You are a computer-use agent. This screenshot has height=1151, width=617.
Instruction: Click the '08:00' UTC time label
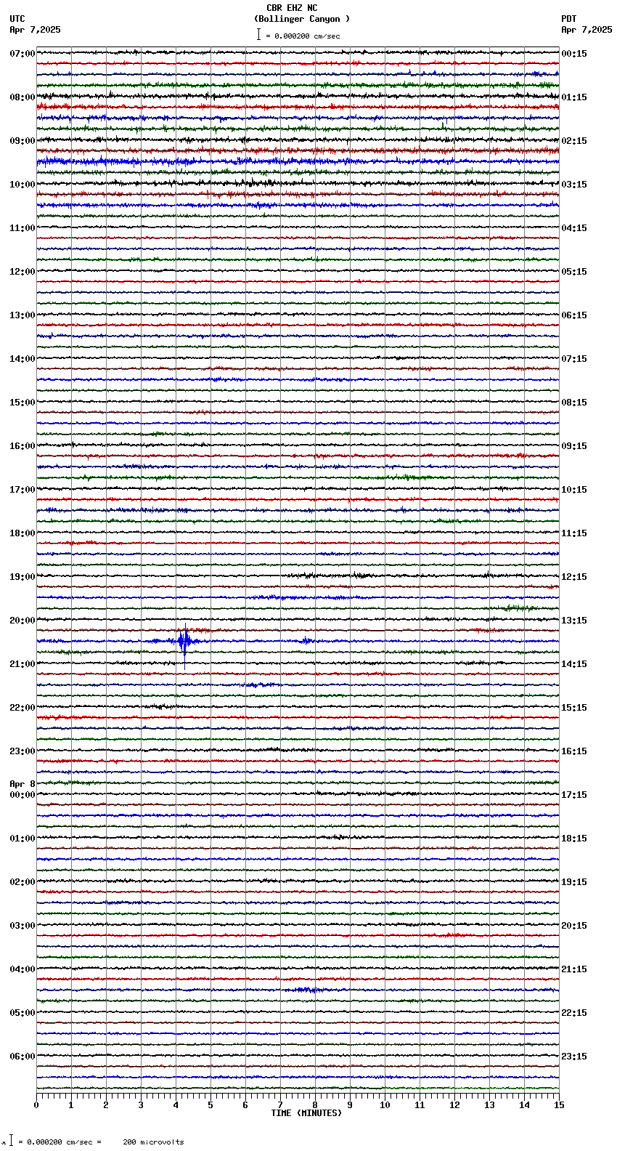point(23,97)
